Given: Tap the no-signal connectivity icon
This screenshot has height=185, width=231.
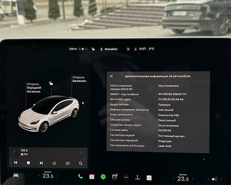Looking at the screenshot, I should [128, 49].
